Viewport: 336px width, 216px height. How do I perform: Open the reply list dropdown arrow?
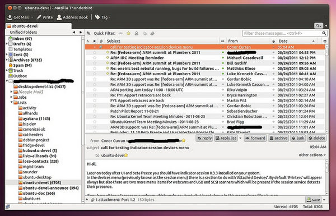click(240, 138)
